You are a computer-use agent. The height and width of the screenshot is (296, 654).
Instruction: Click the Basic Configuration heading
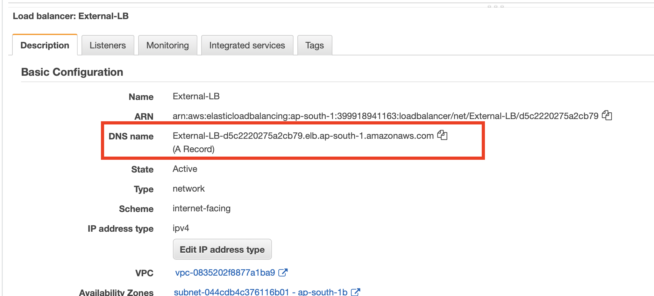(72, 72)
